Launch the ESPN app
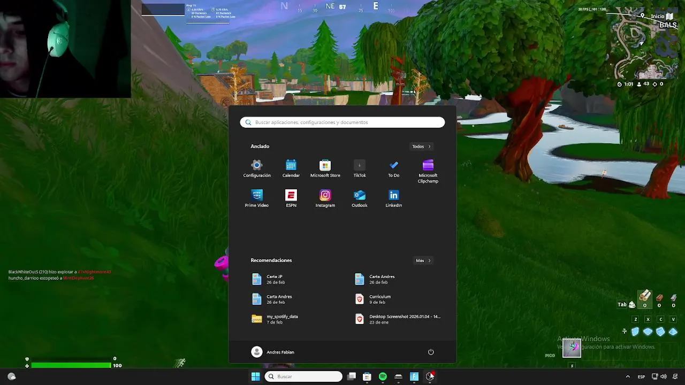 (x=291, y=198)
